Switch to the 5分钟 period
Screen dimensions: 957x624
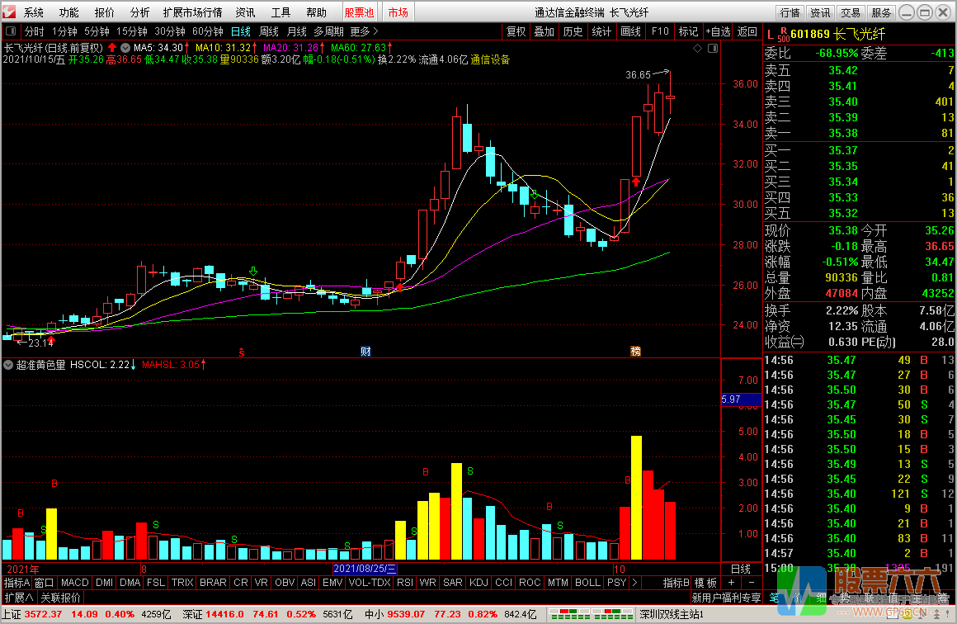97,31
